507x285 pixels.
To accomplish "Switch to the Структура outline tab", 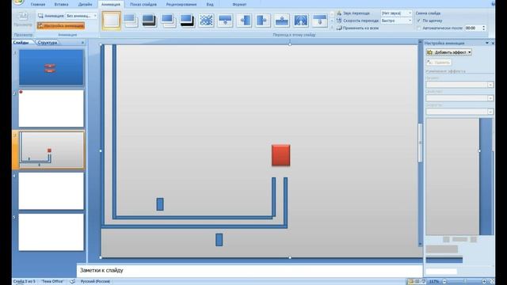I will (x=48, y=42).
